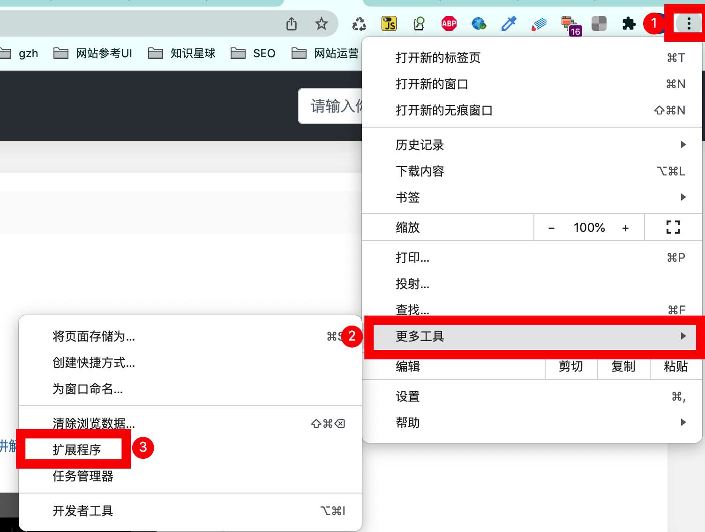Click the 复制 edit button

623,367
